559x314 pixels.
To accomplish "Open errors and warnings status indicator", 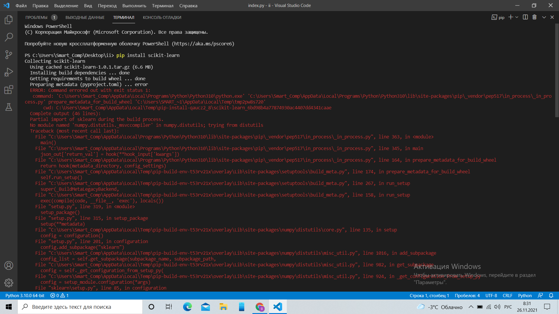I will click(x=59, y=295).
